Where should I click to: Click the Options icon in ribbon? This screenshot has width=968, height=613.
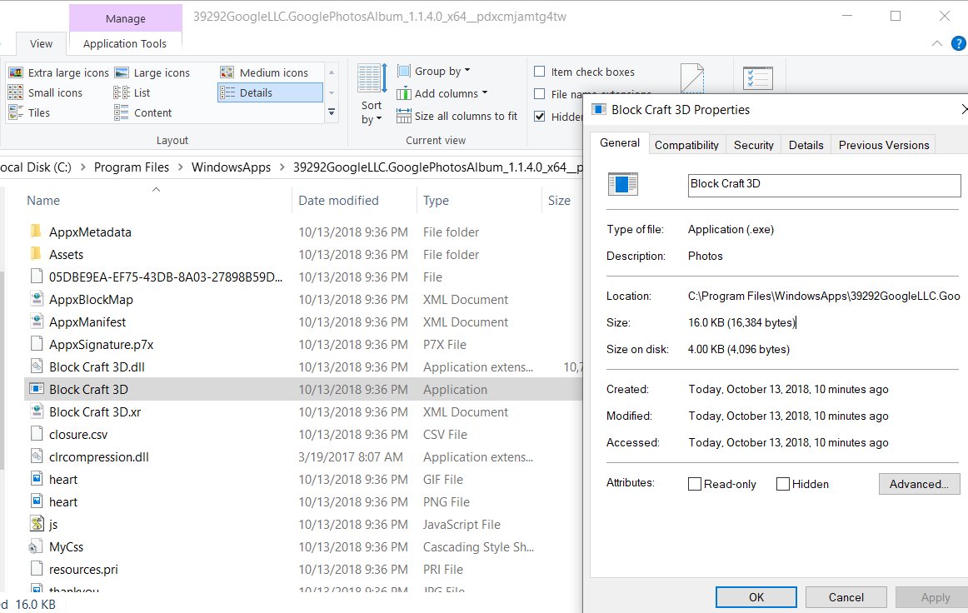click(x=758, y=78)
